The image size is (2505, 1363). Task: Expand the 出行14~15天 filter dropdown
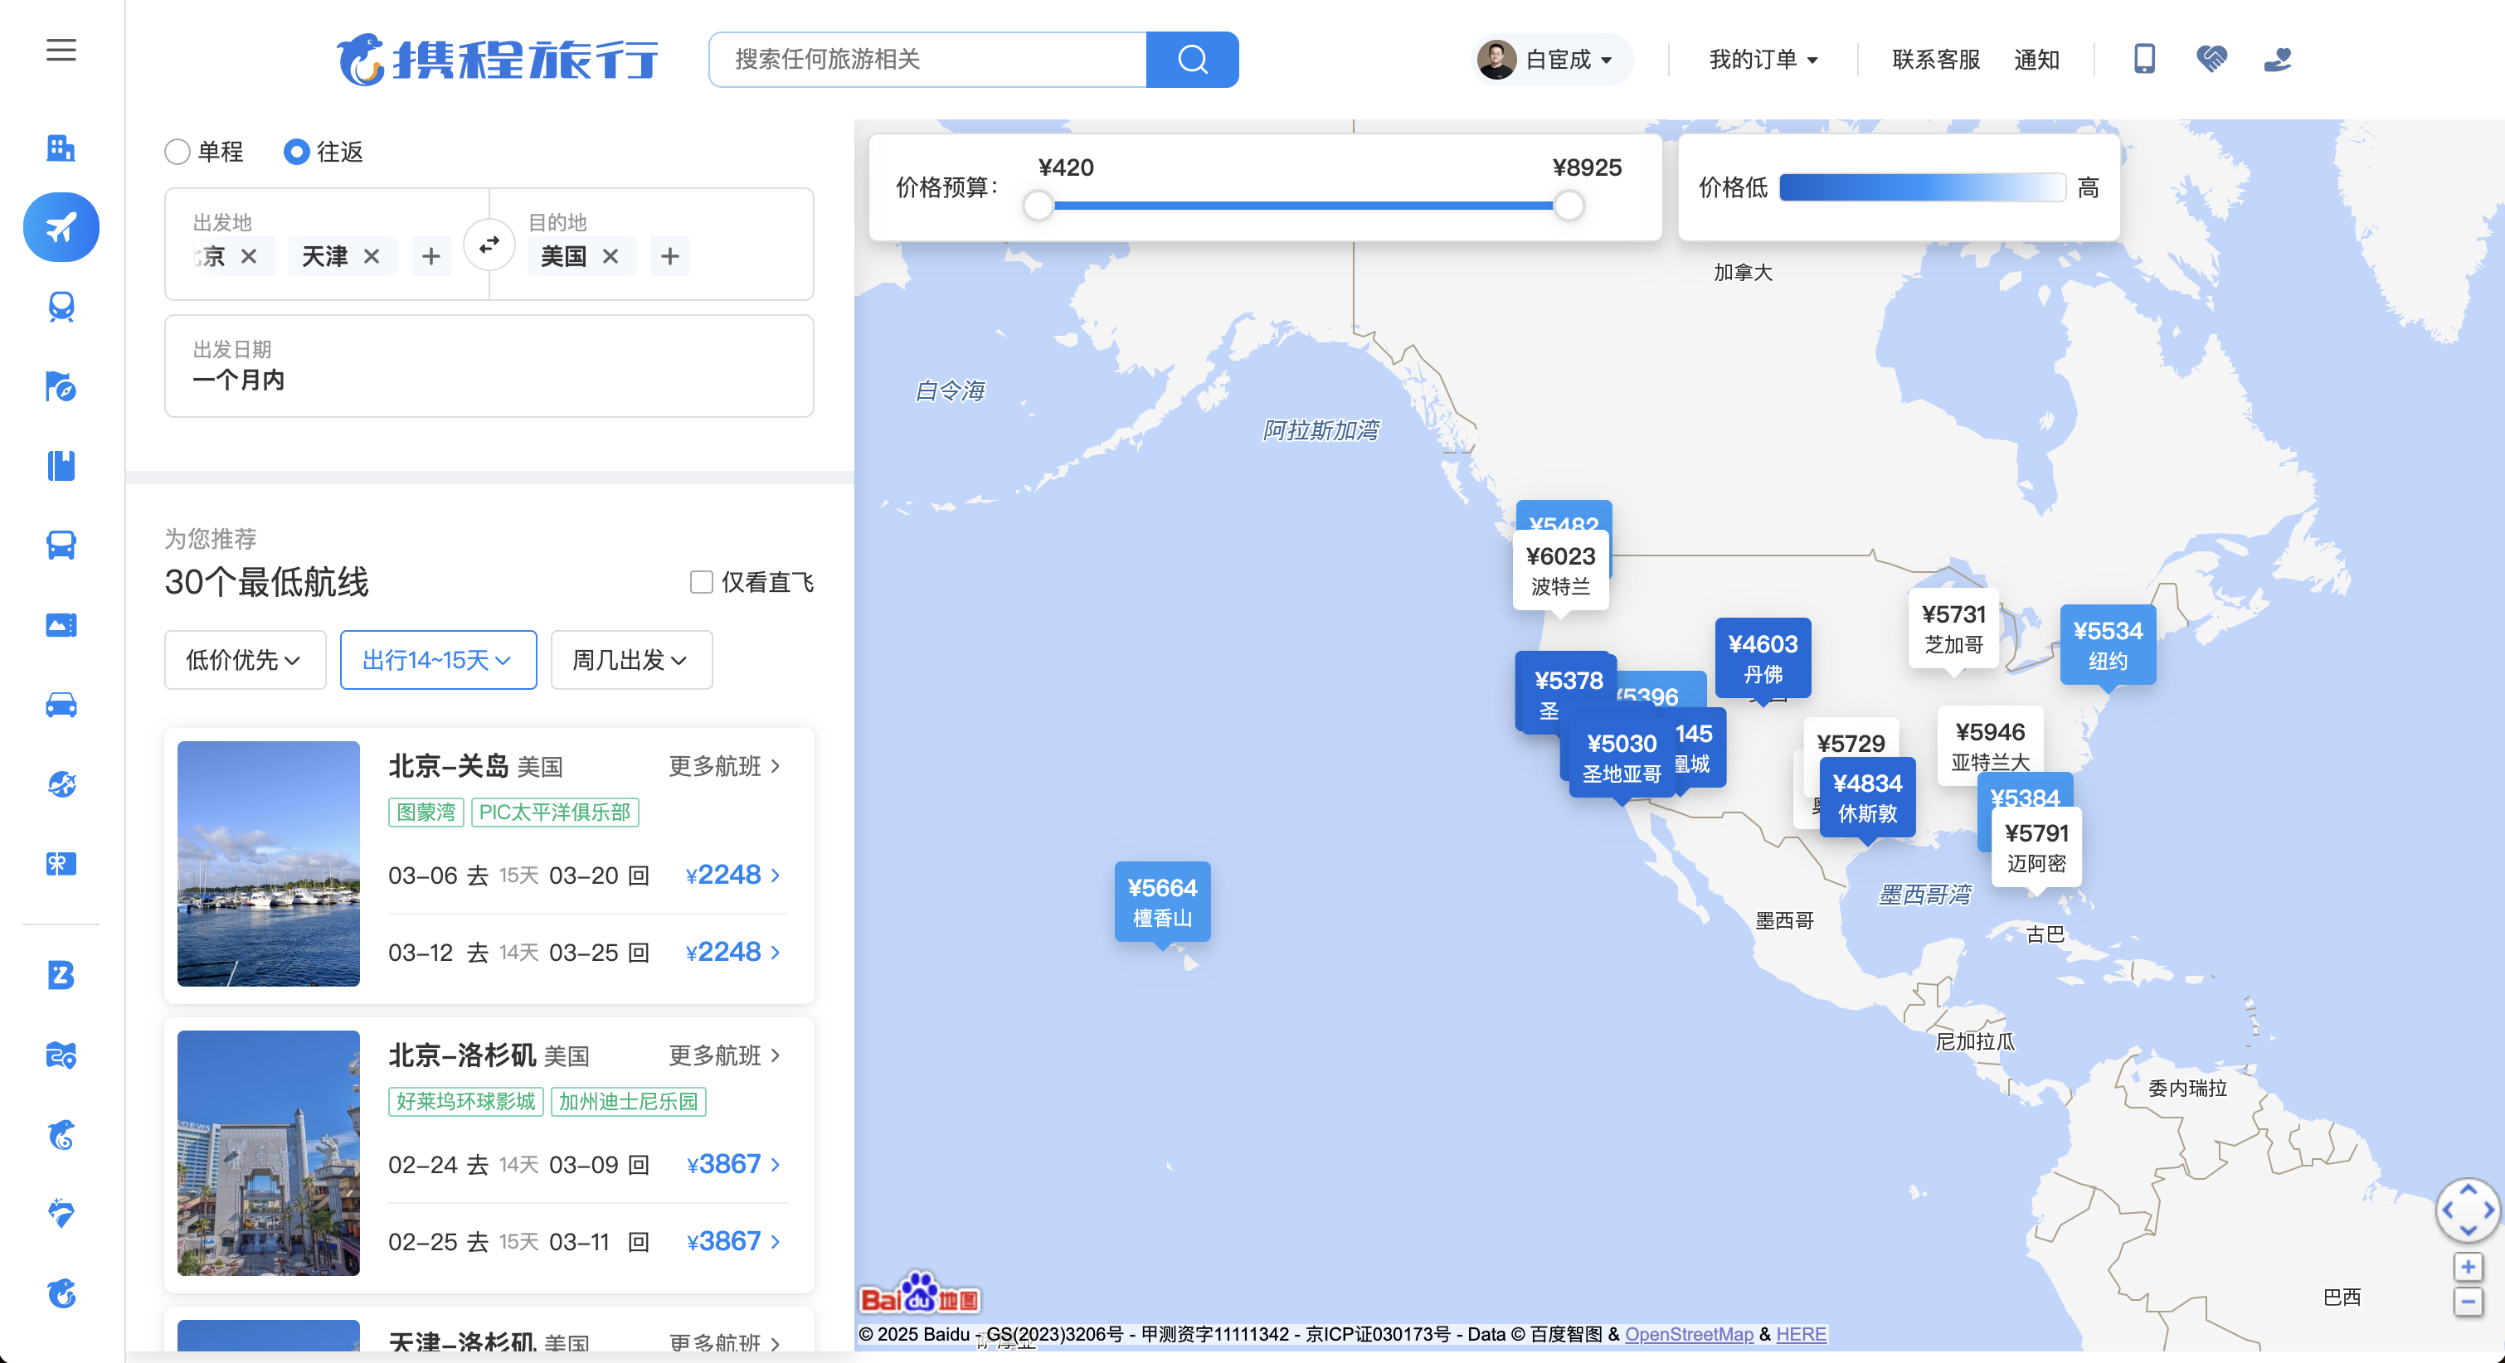(x=438, y=660)
